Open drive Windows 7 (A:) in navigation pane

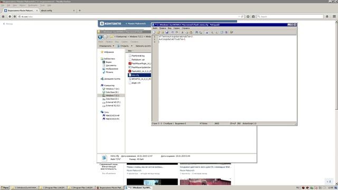111,89
